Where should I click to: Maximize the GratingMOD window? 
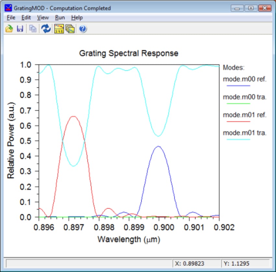[x=251, y=8]
